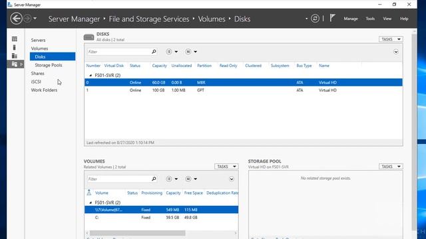Viewport: 426px width, 239px height.
Task: Collapse the FS01-SVR (2) group in Disks
Action: 91,75
